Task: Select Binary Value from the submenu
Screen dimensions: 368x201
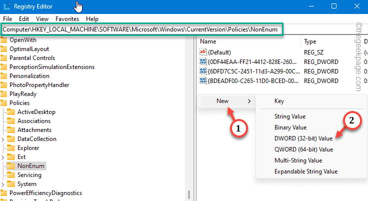Action: (x=290, y=127)
